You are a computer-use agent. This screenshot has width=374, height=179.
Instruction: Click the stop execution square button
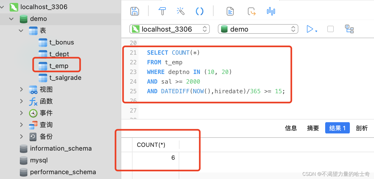point(331,29)
